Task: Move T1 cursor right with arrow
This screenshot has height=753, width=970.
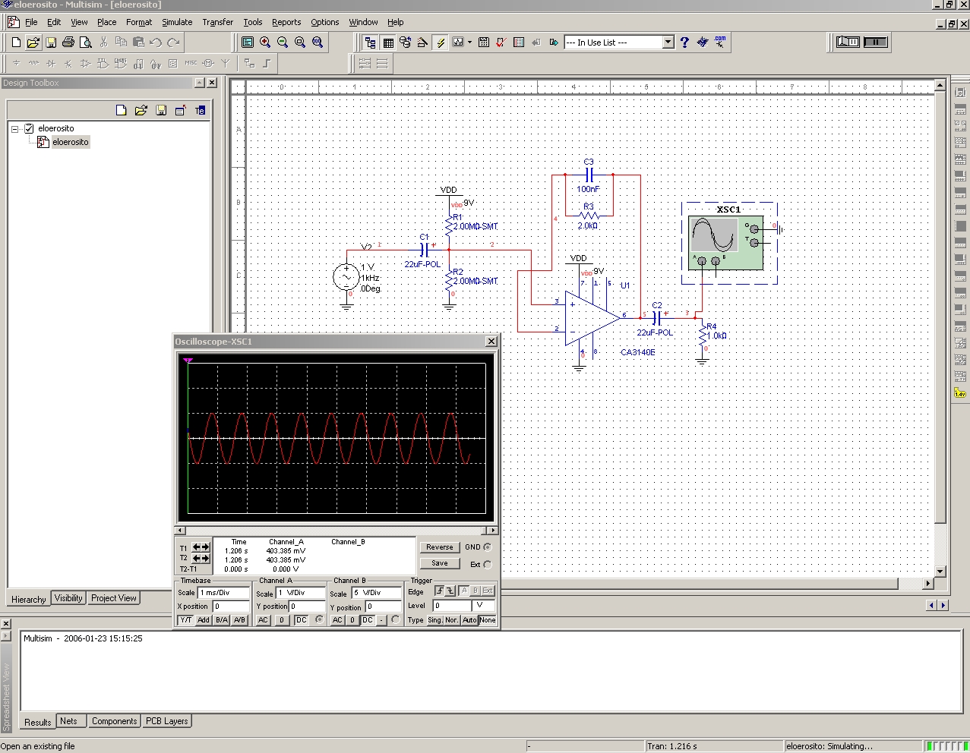Action: click(205, 547)
